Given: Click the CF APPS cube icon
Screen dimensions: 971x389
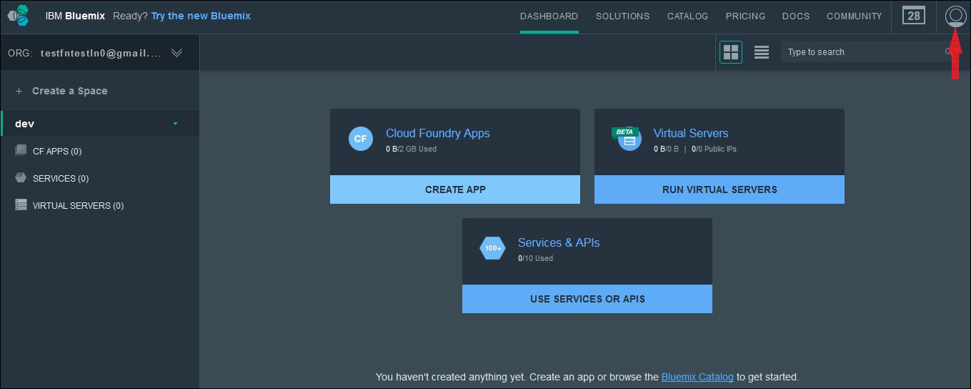Looking at the screenshot, I should [21, 150].
